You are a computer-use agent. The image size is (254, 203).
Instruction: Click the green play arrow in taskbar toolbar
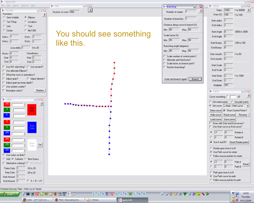tap(208, 194)
